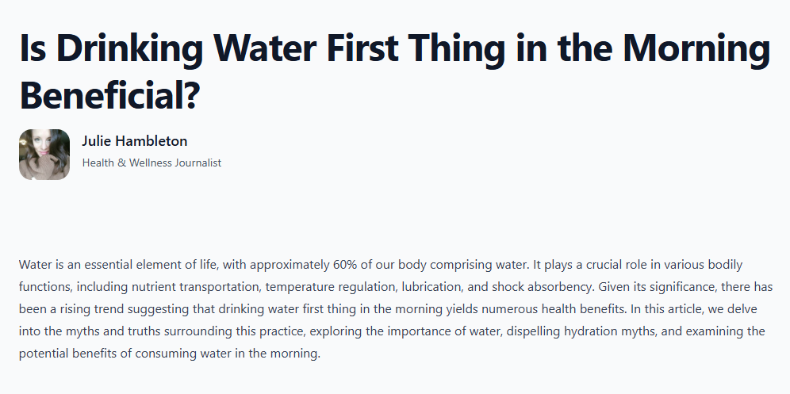Click the words "shock absorbency"
The width and height of the screenshot is (790, 394).
pyautogui.click(x=530, y=286)
